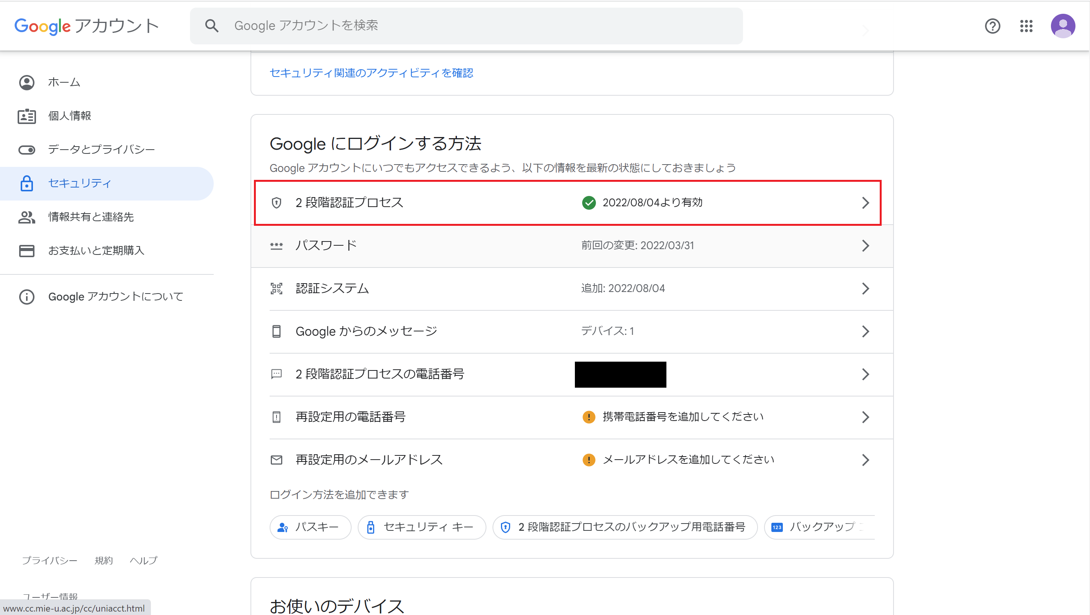1090x615 pixels.
Task: Click the 追加: 2022/08/04 text
Action: tap(623, 289)
